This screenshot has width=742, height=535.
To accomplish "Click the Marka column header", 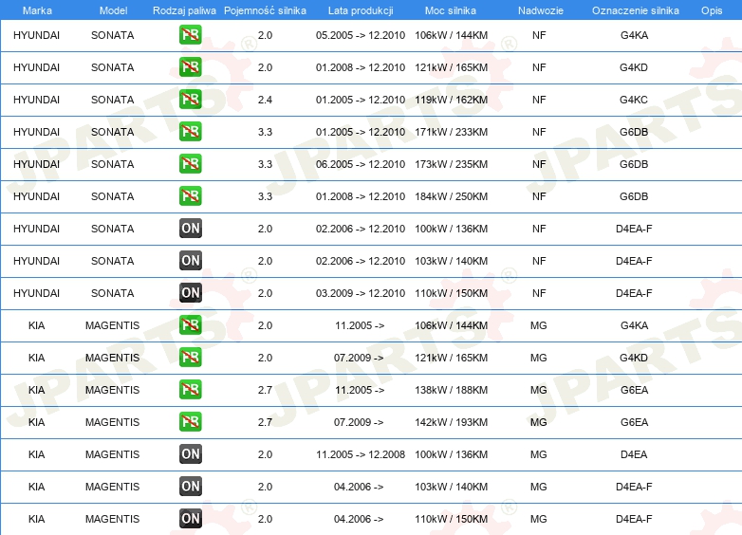I will pos(36,9).
